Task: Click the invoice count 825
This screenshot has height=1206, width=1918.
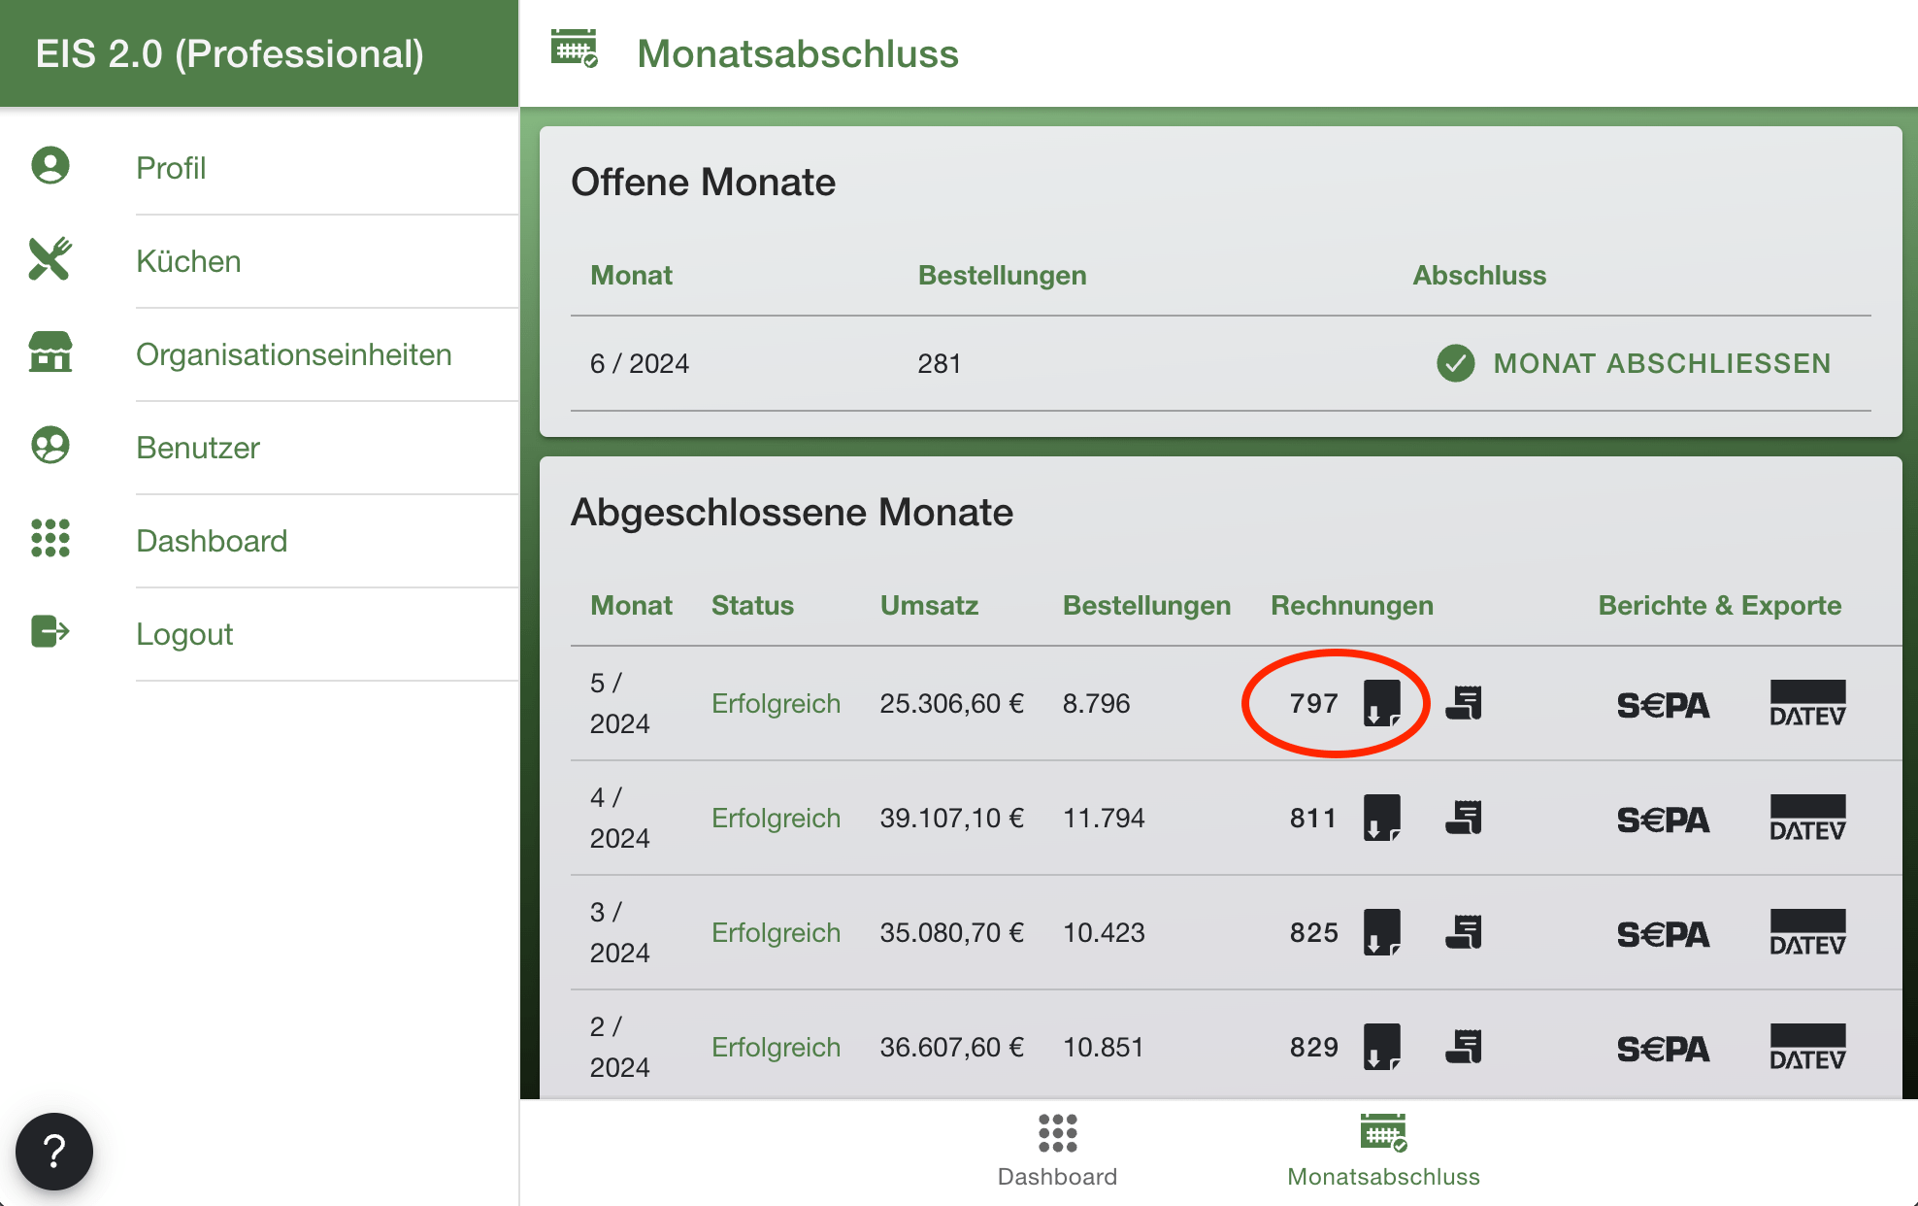Action: (1314, 932)
